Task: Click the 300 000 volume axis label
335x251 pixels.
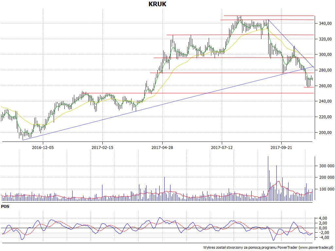Action: coord(327,166)
